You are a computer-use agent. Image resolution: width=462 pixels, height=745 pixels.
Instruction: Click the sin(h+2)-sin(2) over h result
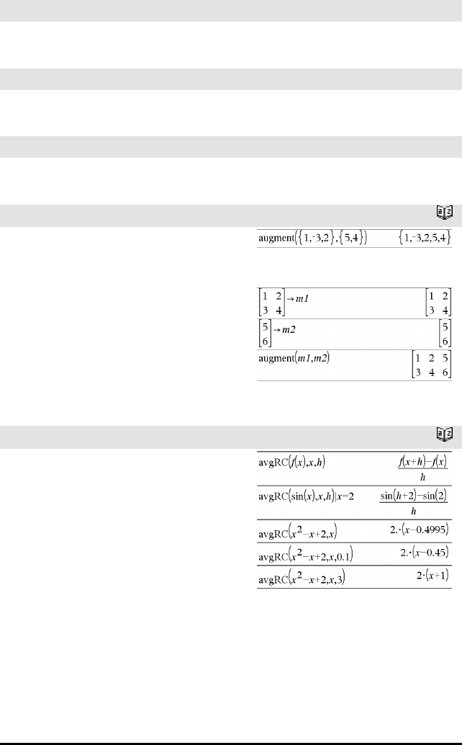click(414, 503)
